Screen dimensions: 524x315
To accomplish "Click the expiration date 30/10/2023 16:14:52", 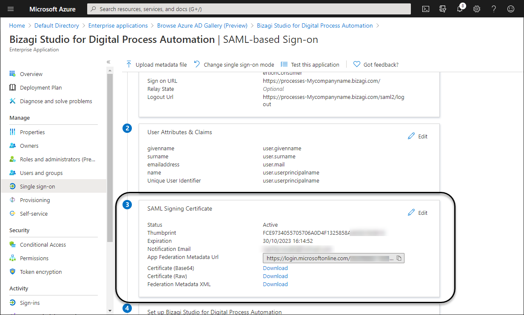I will [x=288, y=241].
